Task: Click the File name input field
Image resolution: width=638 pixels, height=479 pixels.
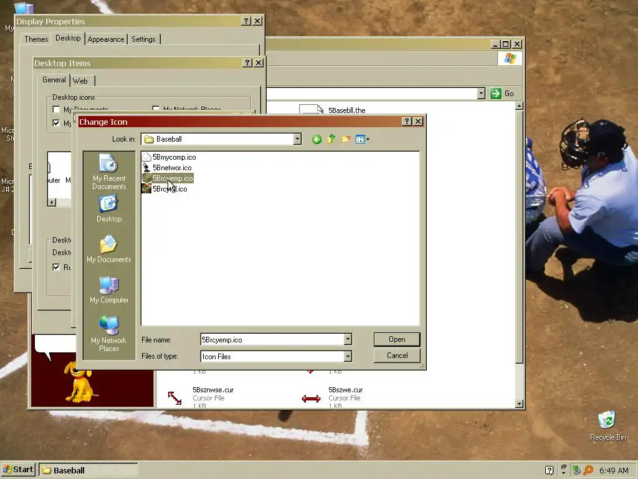Action: point(272,339)
